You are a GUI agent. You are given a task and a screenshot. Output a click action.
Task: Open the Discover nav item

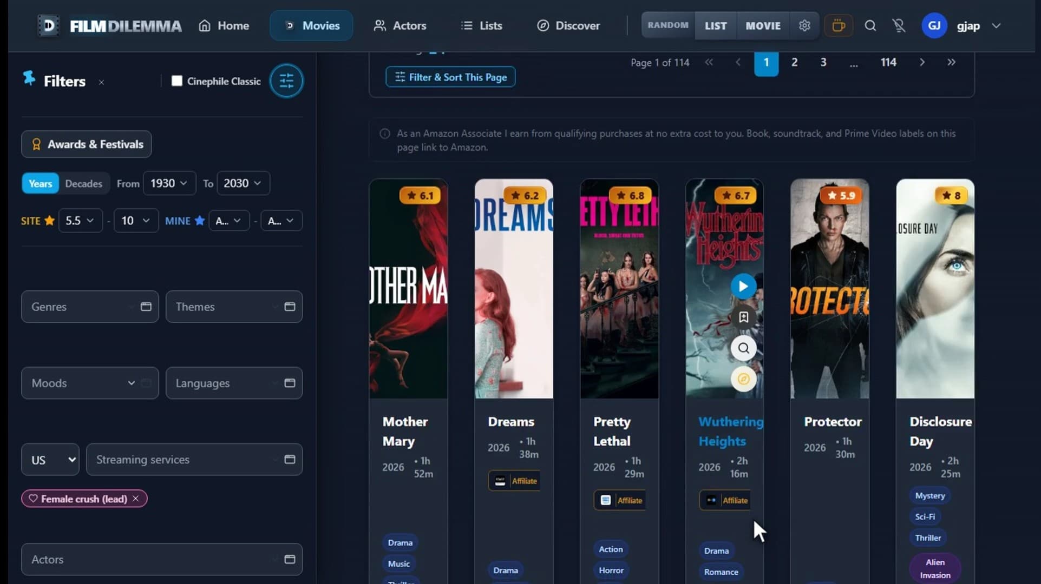coord(568,25)
